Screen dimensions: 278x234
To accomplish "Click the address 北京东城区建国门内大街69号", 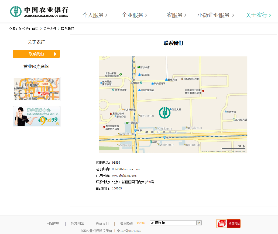I will [133, 182].
